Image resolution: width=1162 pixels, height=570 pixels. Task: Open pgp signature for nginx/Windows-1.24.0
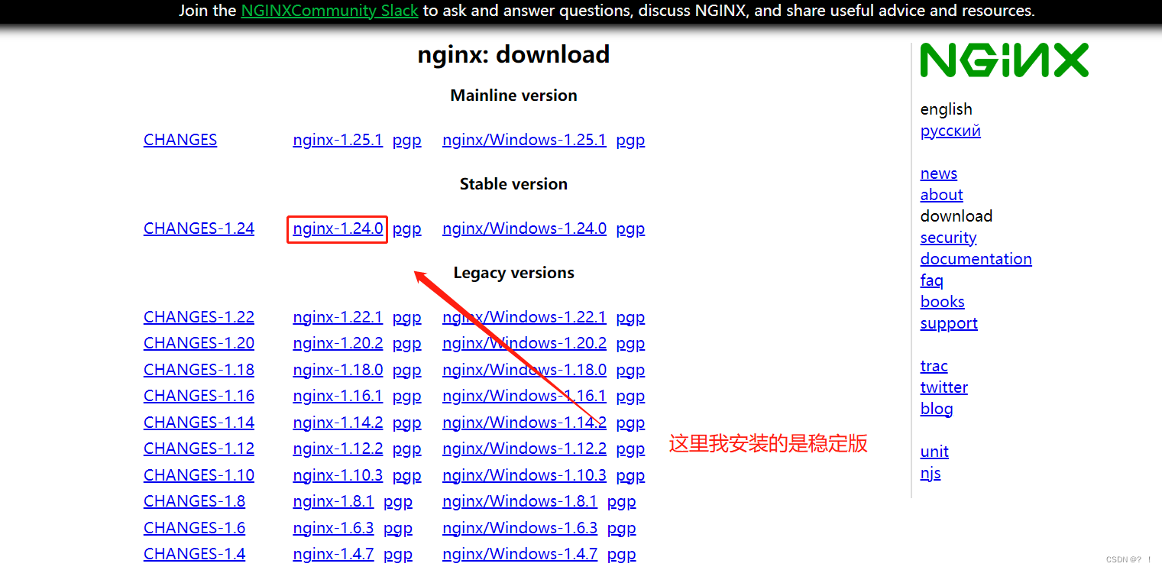pyautogui.click(x=630, y=229)
